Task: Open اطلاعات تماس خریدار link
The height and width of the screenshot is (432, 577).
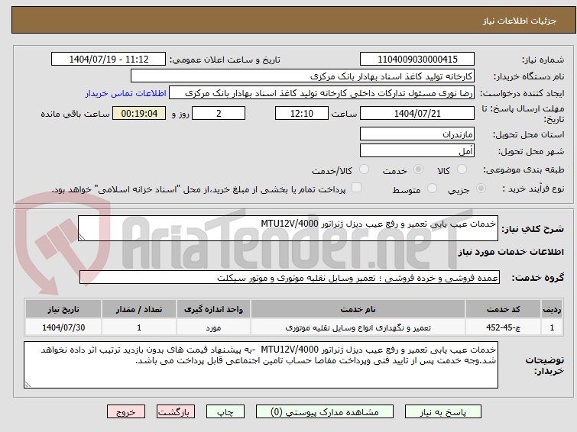Action: pyautogui.click(x=126, y=93)
